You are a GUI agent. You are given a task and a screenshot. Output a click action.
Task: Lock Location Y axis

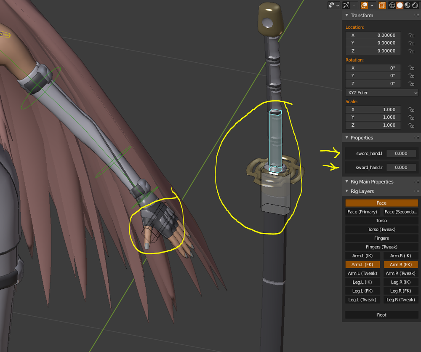pos(411,43)
